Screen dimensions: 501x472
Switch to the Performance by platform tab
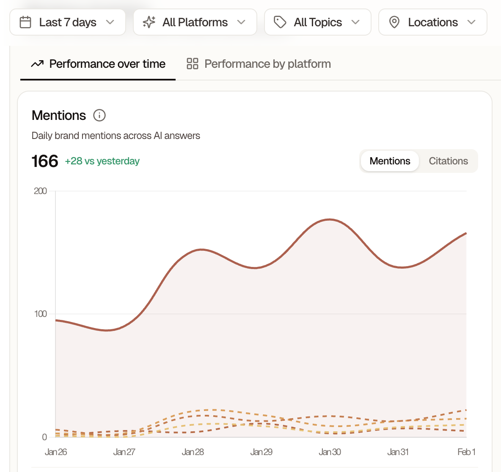267,64
